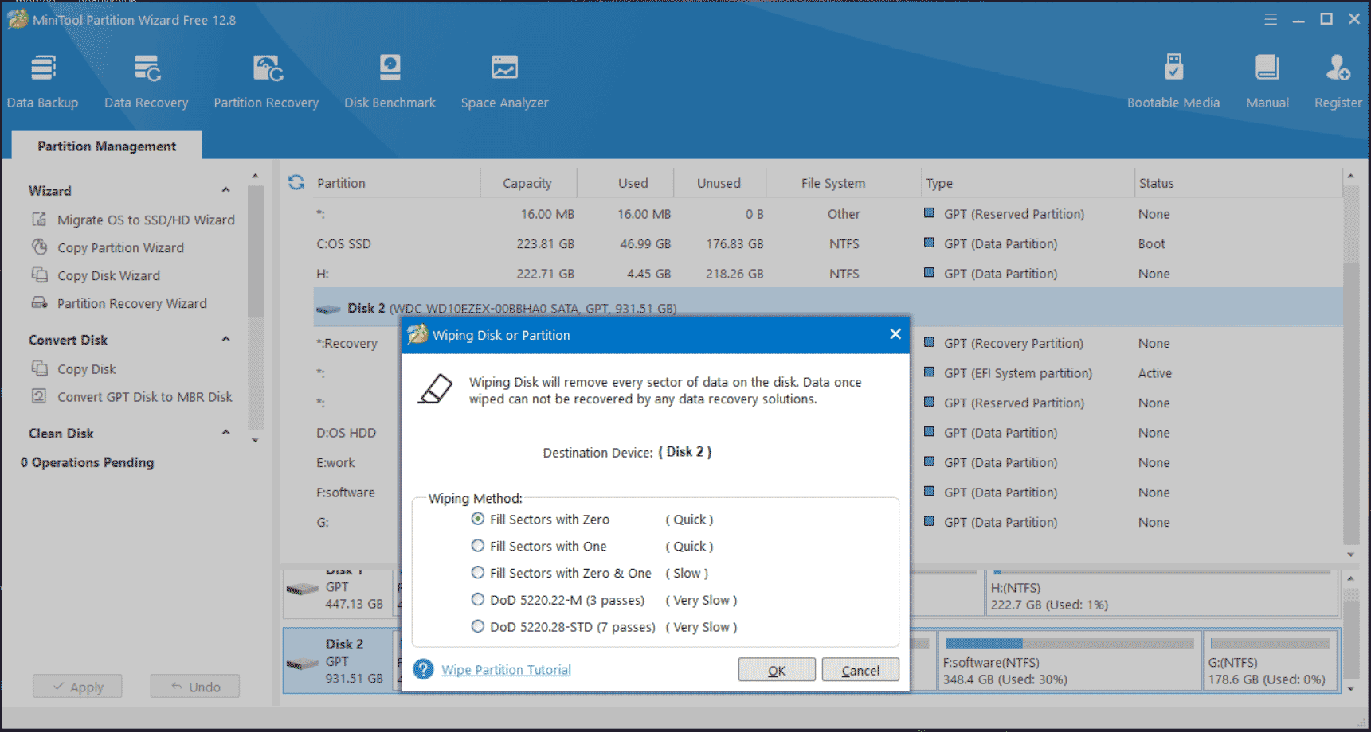Image resolution: width=1371 pixels, height=732 pixels.
Task: Collapse the Clean Disk section
Action: click(x=225, y=432)
